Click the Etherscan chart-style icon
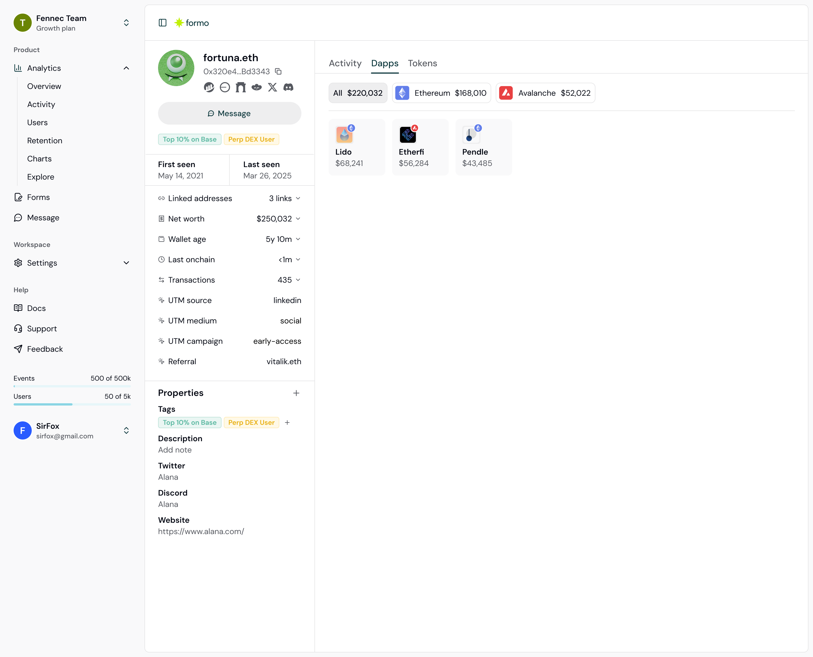This screenshot has width=813, height=657. tap(209, 88)
